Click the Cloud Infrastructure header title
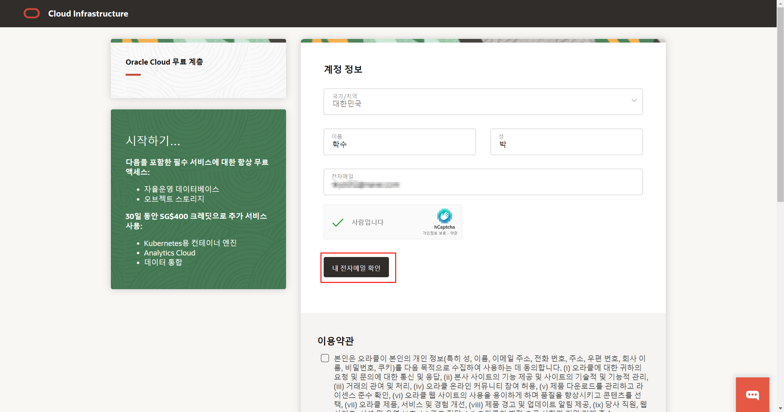This screenshot has height=412, width=784. tap(88, 14)
